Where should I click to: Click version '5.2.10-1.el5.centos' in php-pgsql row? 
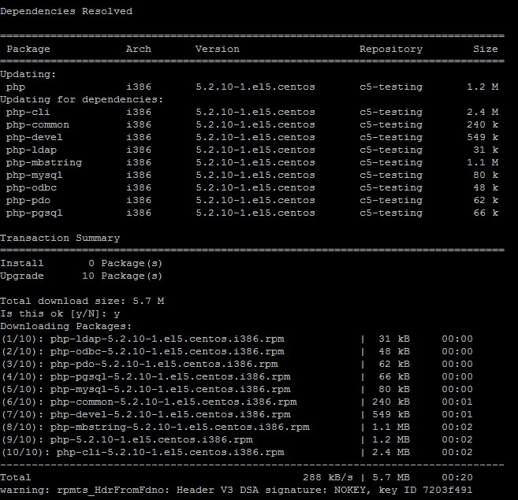click(x=255, y=213)
